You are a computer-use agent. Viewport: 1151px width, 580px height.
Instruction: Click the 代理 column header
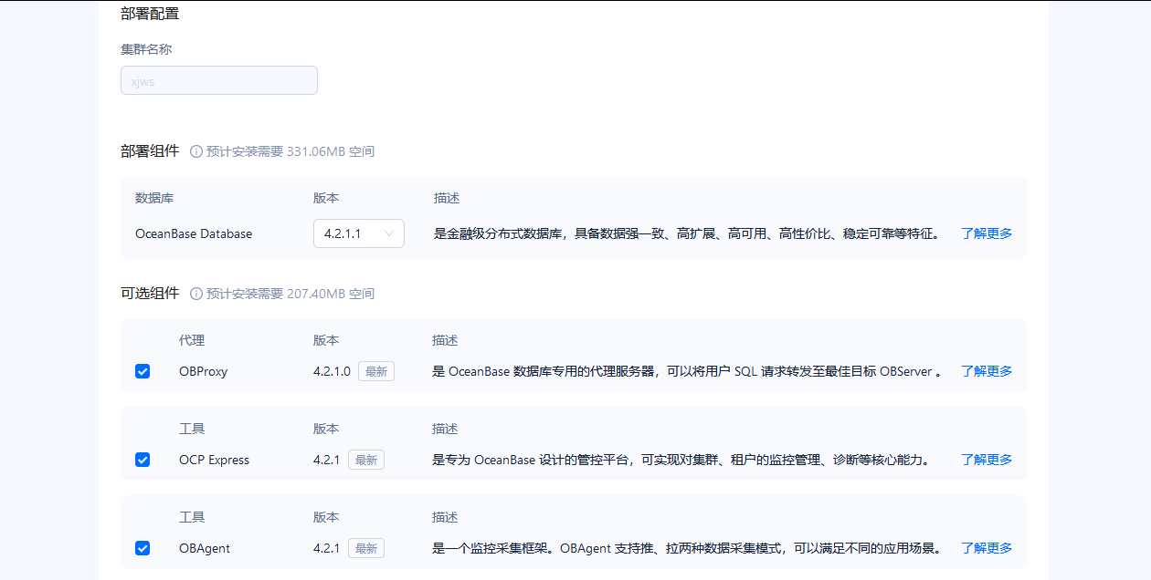pyautogui.click(x=192, y=340)
